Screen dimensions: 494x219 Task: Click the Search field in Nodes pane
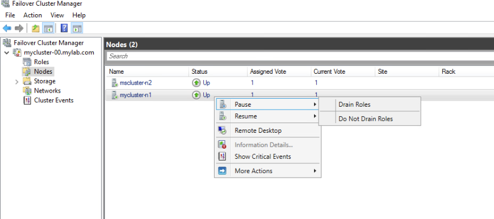coord(300,56)
